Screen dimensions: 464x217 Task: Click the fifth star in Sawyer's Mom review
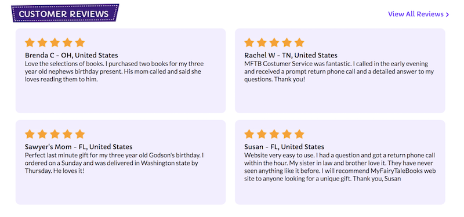[x=80, y=134]
